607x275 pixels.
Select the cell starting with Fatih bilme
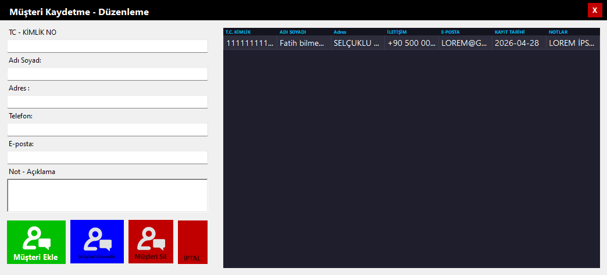304,43
